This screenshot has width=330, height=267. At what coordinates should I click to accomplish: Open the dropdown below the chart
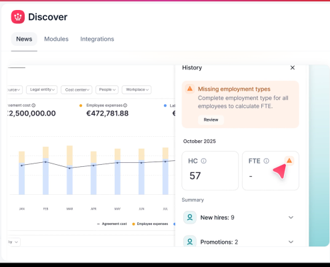[14, 242]
